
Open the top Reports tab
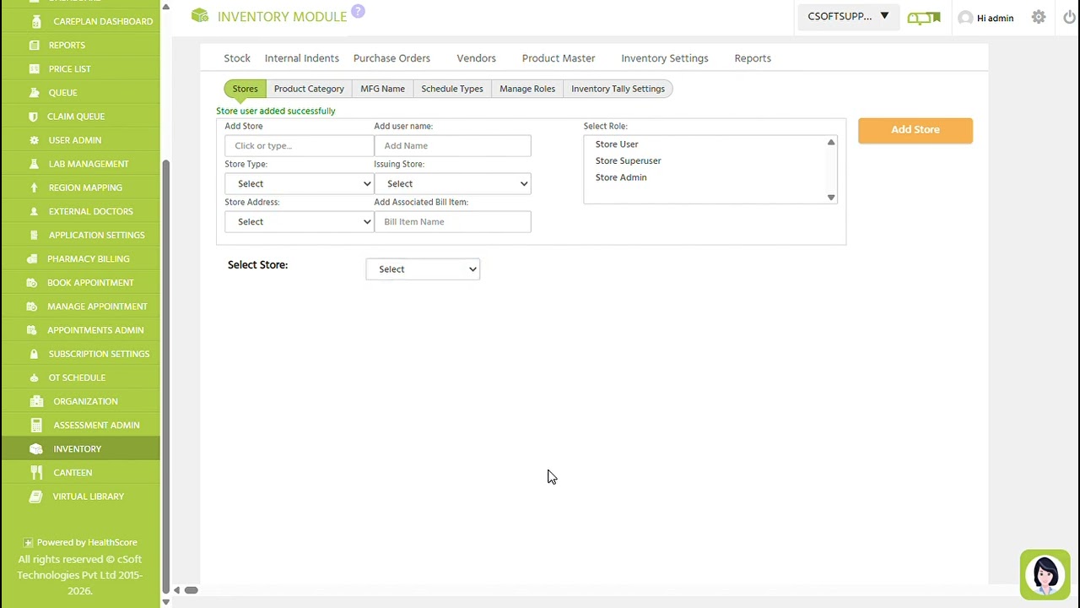coord(753,58)
